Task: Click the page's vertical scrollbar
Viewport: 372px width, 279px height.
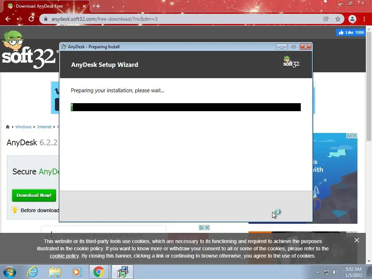Action: 369,86
